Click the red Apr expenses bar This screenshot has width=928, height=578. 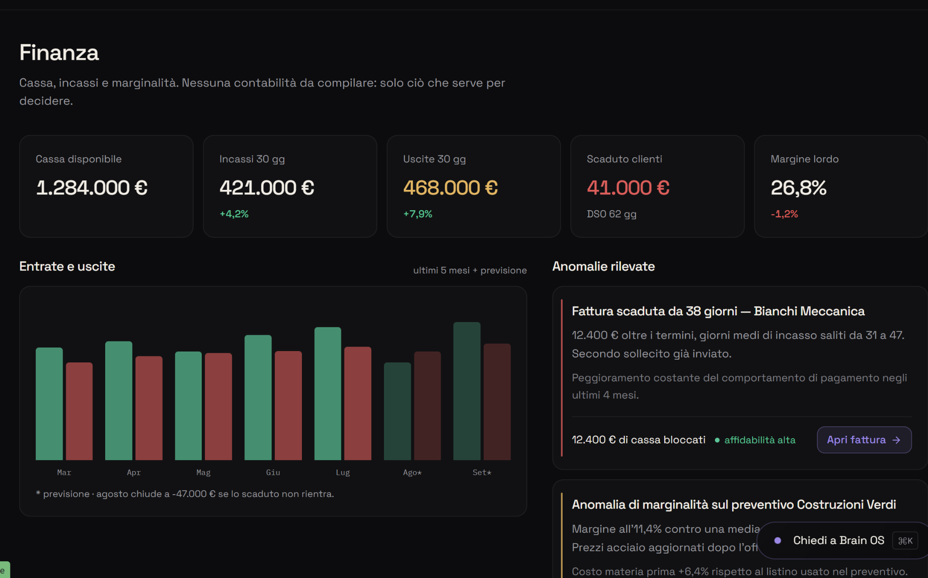[149, 408]
